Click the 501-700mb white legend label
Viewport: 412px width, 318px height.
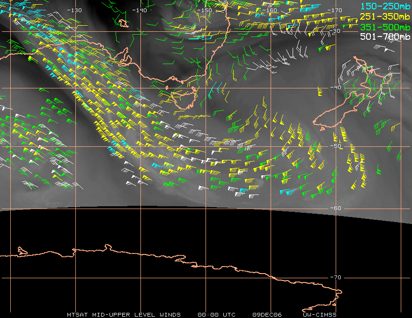point(385,36)
